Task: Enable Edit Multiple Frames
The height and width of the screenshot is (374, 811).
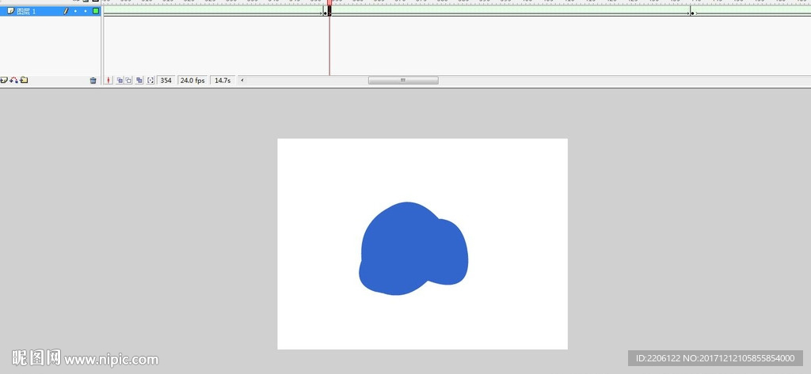Action: [139, 80]
